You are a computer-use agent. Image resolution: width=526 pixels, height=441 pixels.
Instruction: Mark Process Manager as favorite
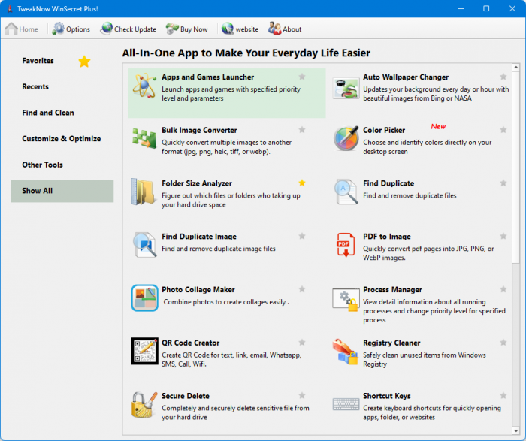(x=503, y=289)
